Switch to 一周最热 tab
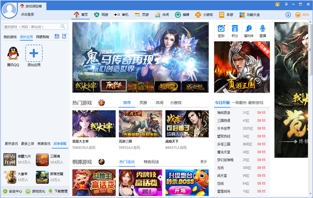 tap(239, 103)
